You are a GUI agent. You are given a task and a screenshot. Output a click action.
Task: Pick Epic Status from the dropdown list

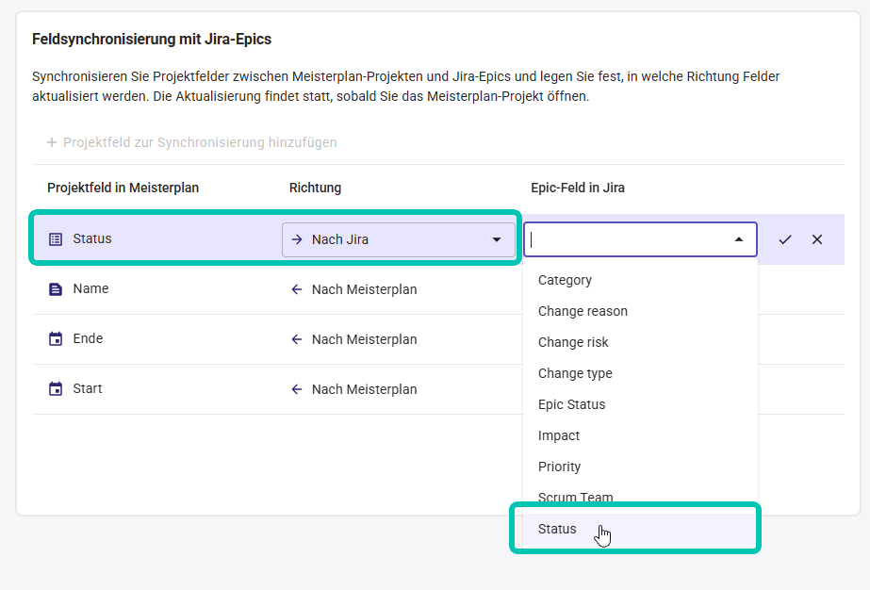pyautogui.click(x=640, y=404)
